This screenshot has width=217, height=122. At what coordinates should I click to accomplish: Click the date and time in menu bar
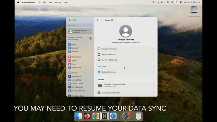[x=192, y=2]
